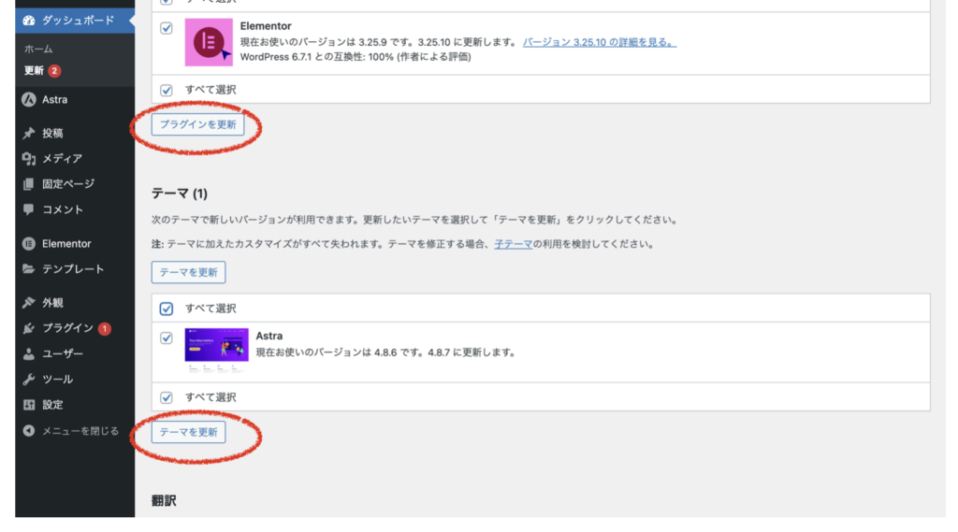Image resolution: width=958 pixels, height=532 pixels.
Task: Open バージョン 3.25.10 の詳細を見る link
Action: (600, 42)
